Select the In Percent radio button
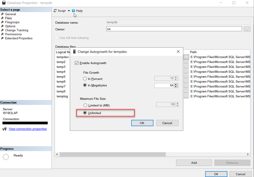 tap(85, 79)
